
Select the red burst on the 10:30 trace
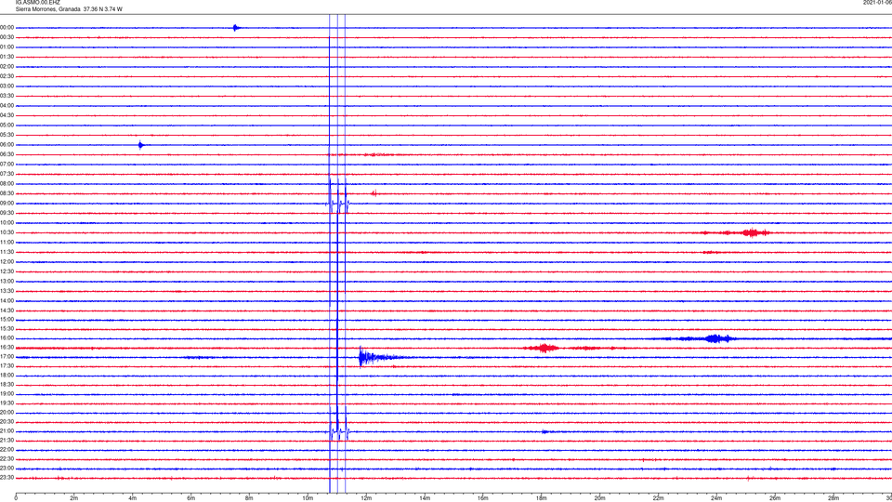pos(753,232)
